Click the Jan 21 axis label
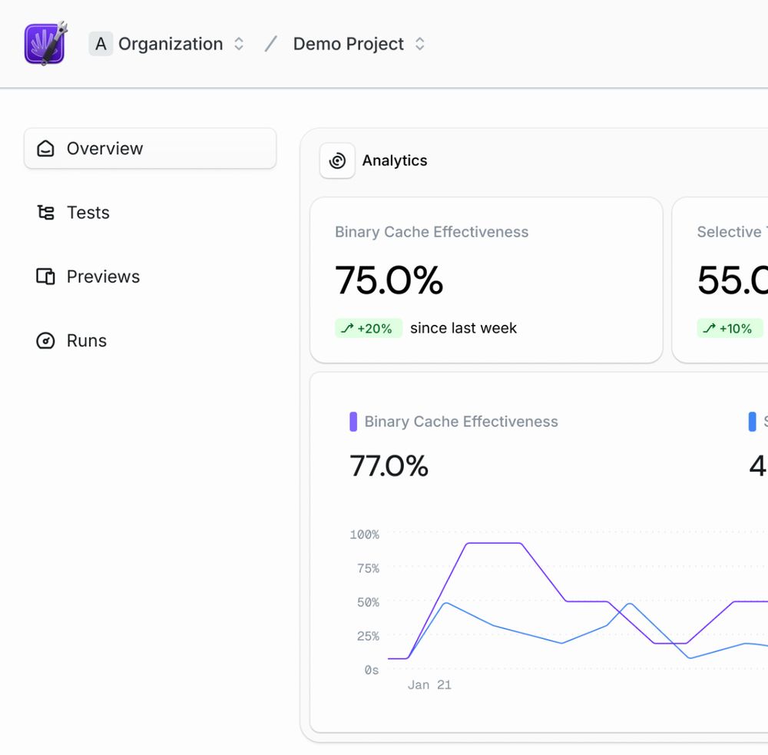Viewport: 768px width, 755px height. pos(429,685)
